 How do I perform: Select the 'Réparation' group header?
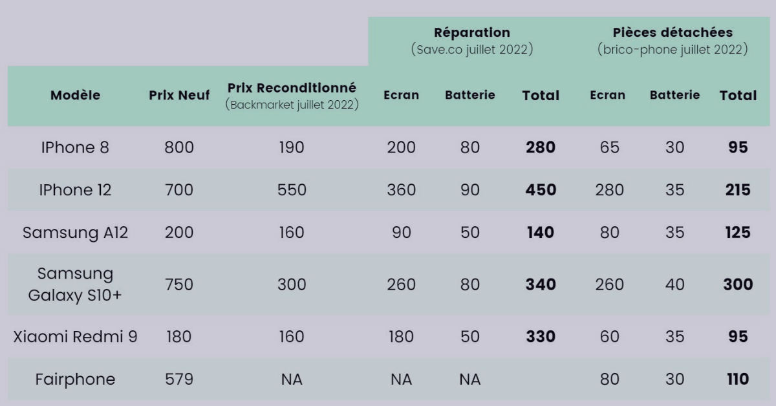[472, 32]
